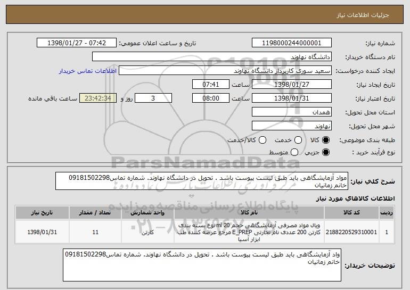
Task: Choose the متوسط purchase type radio
Action: click(294, 152)
